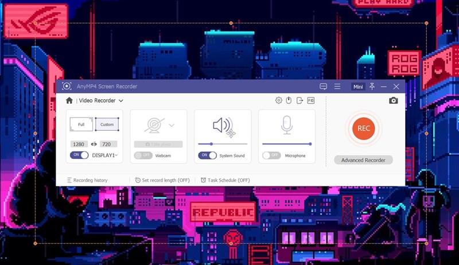Close the AnyMP4 Screen Recorder window
Viewport: 459px width, 265px height.
396,87
